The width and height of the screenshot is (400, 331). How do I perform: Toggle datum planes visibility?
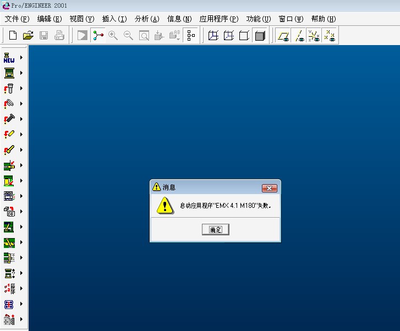[x=283, y=35]
